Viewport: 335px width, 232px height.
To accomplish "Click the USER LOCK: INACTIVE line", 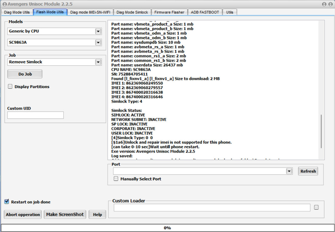I will click(x=132, y=133).
